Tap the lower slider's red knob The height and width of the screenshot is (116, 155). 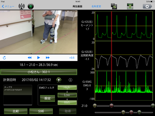coord(131,112)
